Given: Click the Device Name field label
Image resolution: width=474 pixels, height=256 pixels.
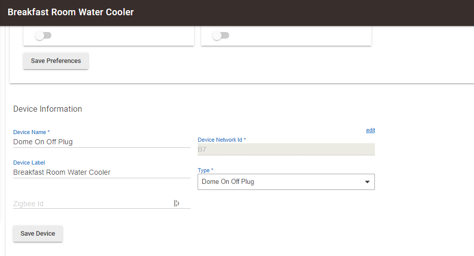Looking at the screenshot, I should coord(31,132).
